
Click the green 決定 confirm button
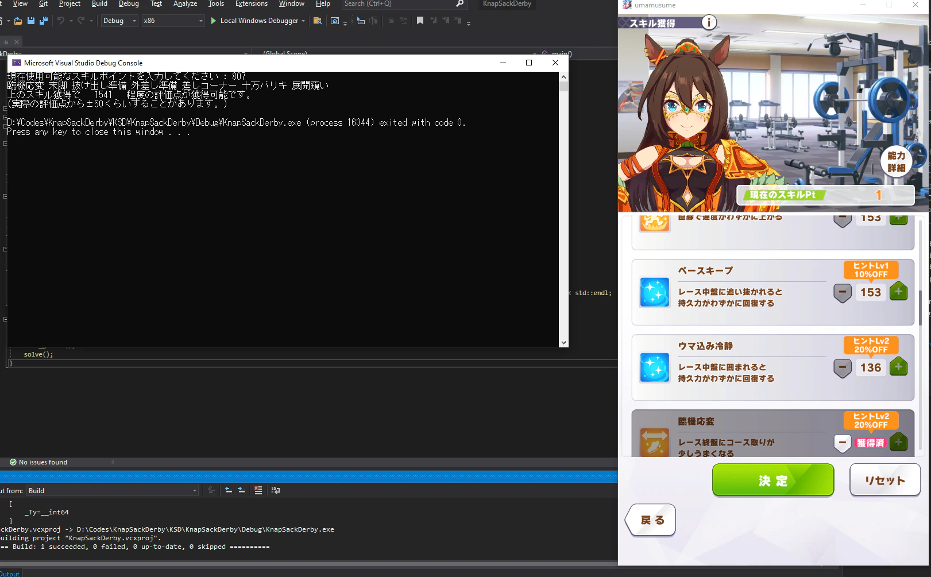point(773,480)
